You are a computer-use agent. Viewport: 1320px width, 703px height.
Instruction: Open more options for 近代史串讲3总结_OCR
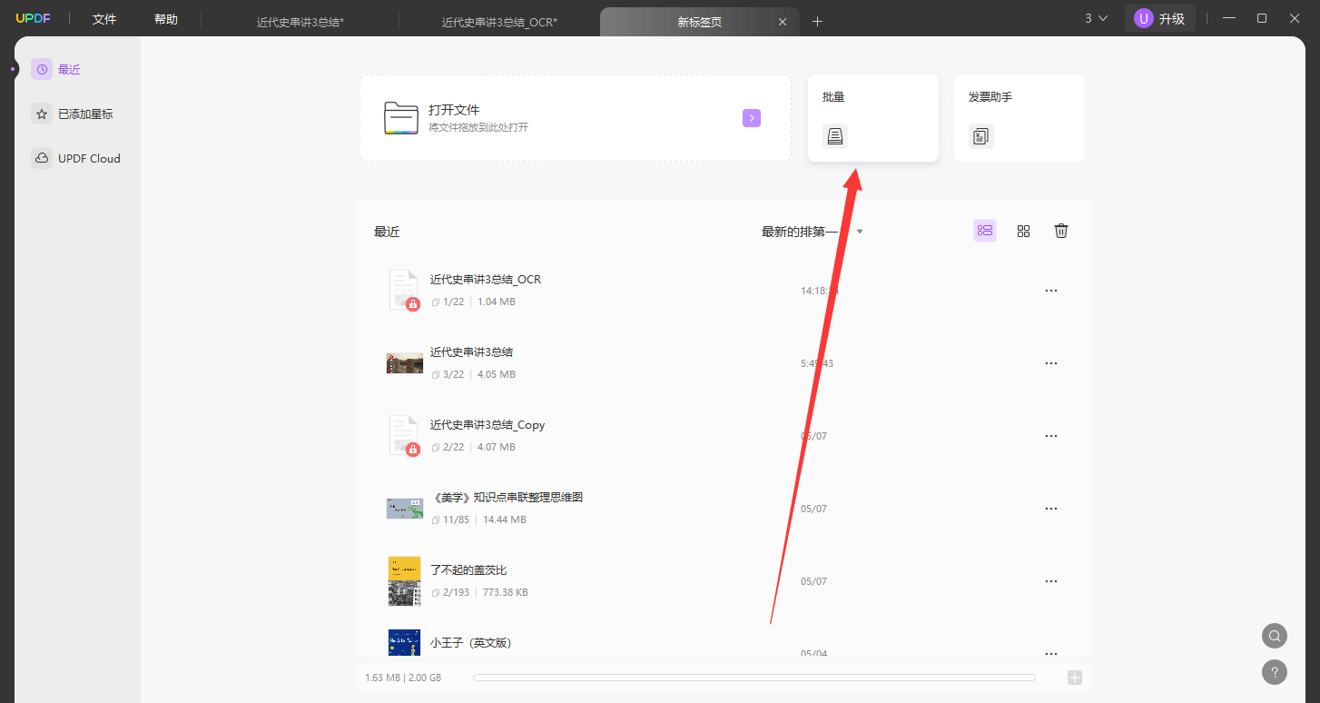(1050, 291)
